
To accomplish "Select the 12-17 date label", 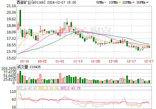I will click(131, 61).
